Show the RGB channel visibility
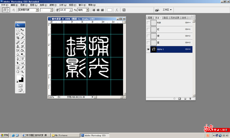This screenshot has height=138, width=230. (148, 22)
